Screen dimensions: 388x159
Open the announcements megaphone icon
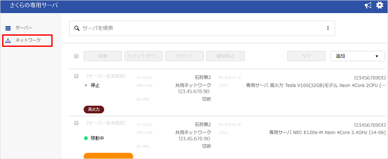tap(368, 6)
